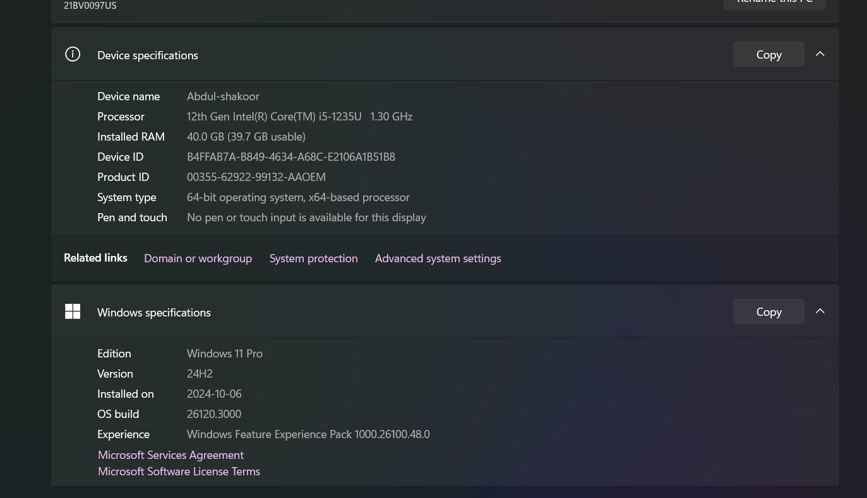Collapse the Windows specifications section chevron
The width and height of the screenshot is (867, 498).
coord(820,311)
